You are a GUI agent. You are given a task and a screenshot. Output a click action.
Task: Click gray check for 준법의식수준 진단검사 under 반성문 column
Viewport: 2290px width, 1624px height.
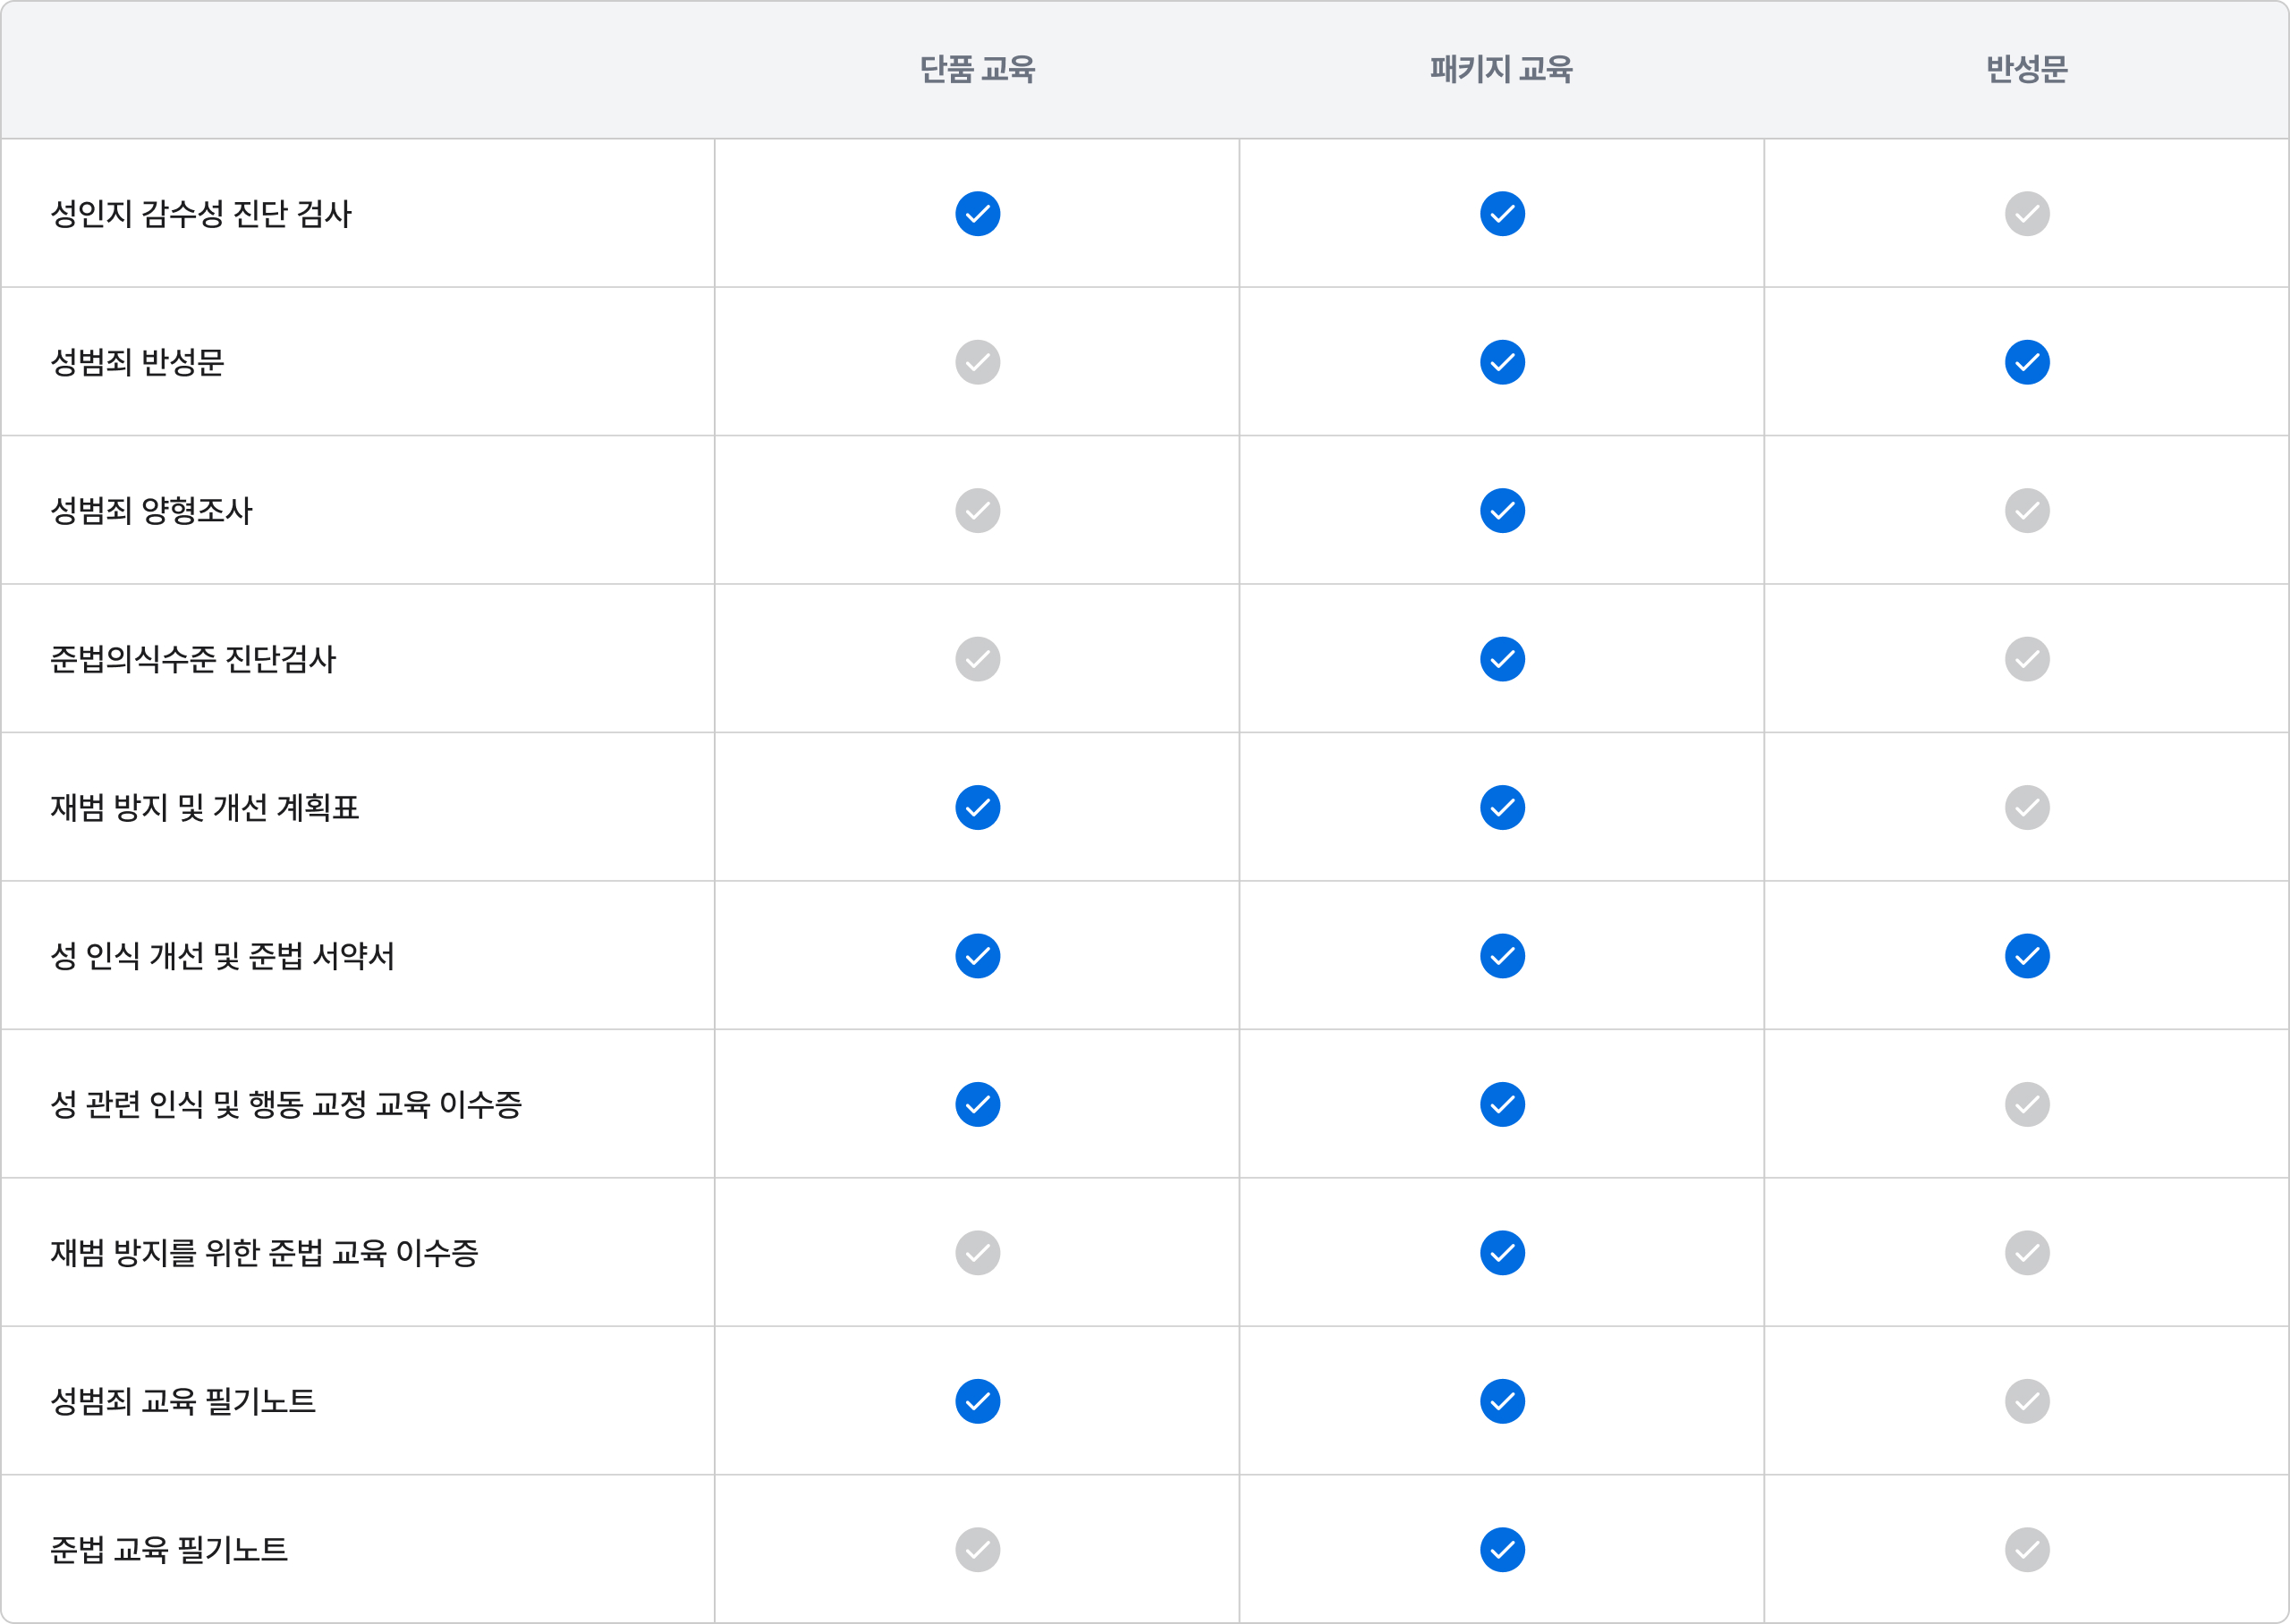tap(2026, 659)
